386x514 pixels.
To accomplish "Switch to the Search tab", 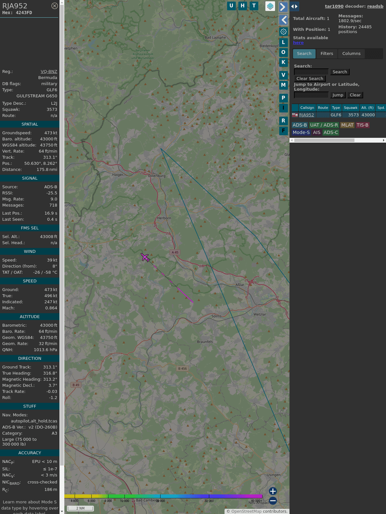I will (x=304, y=54).
